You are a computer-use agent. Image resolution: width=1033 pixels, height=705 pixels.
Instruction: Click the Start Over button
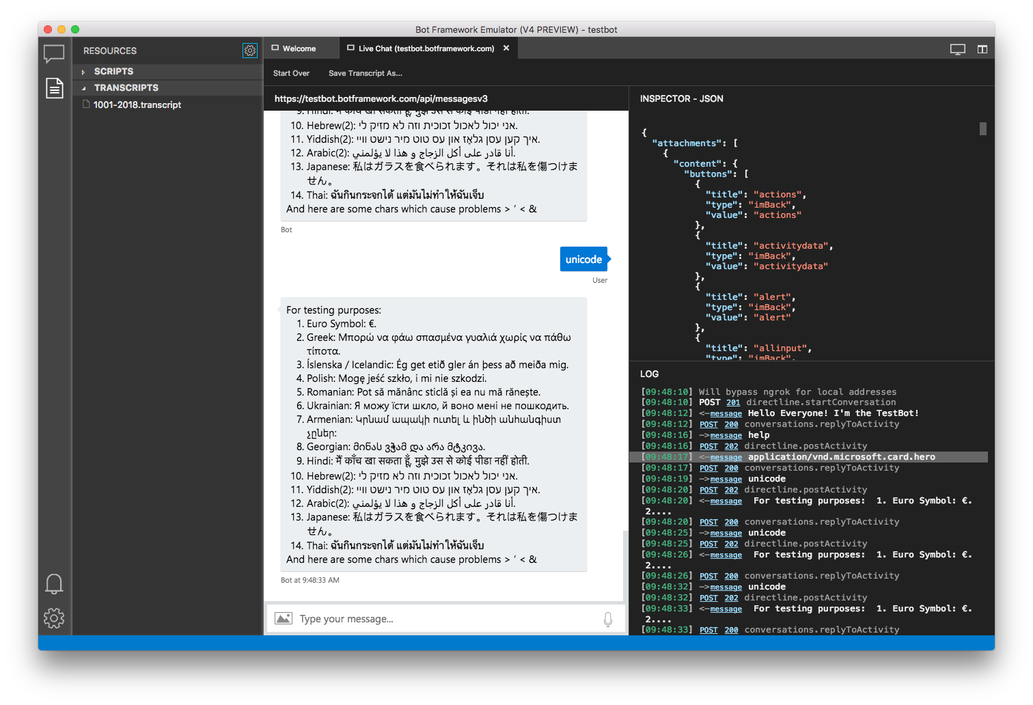click(x=291, y=73)
